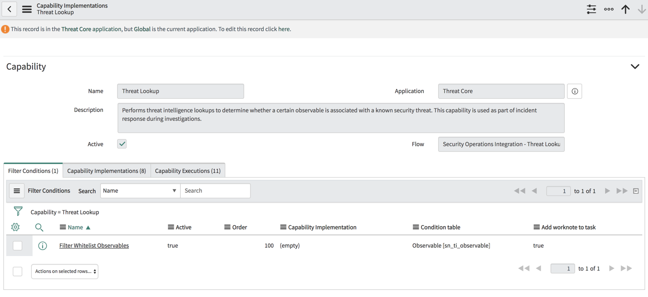This screenshot has height=297, width=648.
Task: Switch to Filter Conditions (1) tab
Action: pos(33,171)
